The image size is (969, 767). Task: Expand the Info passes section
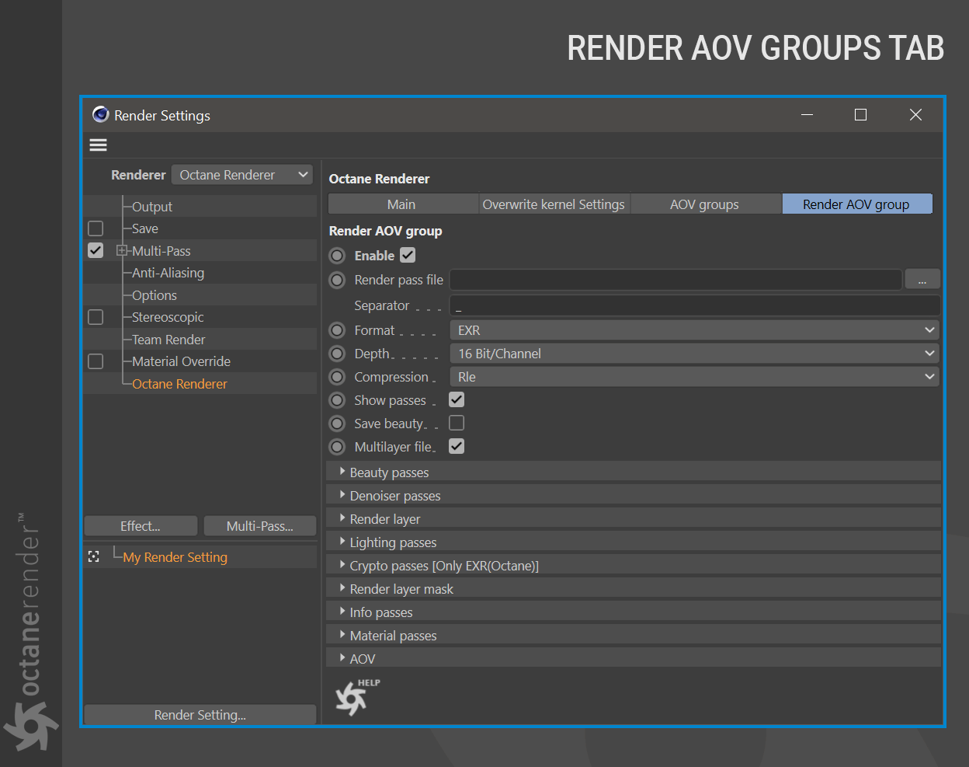click(x=634, y=612)
